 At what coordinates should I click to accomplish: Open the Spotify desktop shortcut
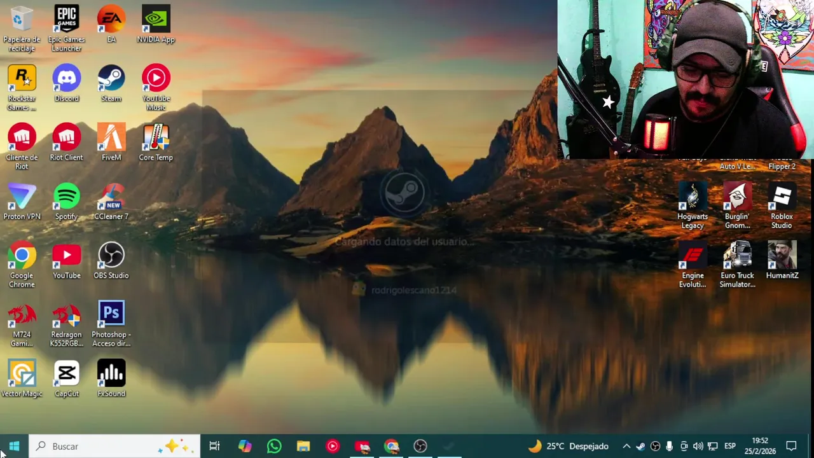click(x=66, y=202)
